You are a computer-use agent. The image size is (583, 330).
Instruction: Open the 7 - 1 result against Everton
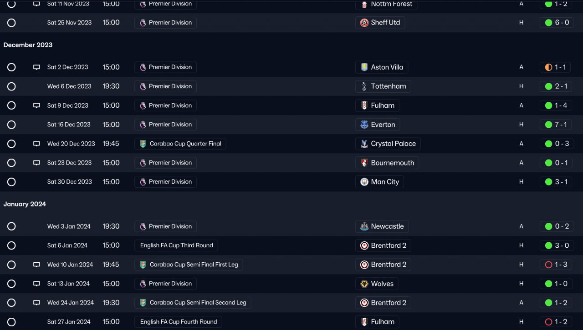tap(556, 125)
